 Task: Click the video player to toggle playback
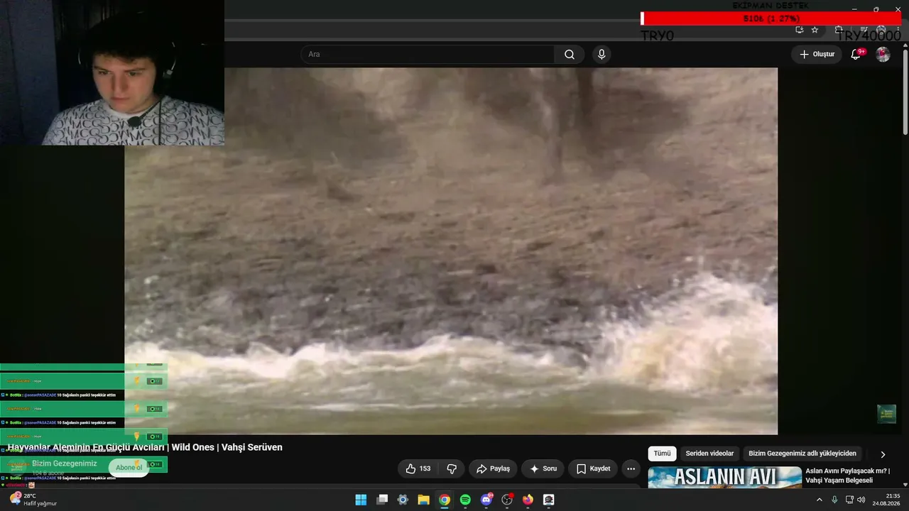coord(451,251)
